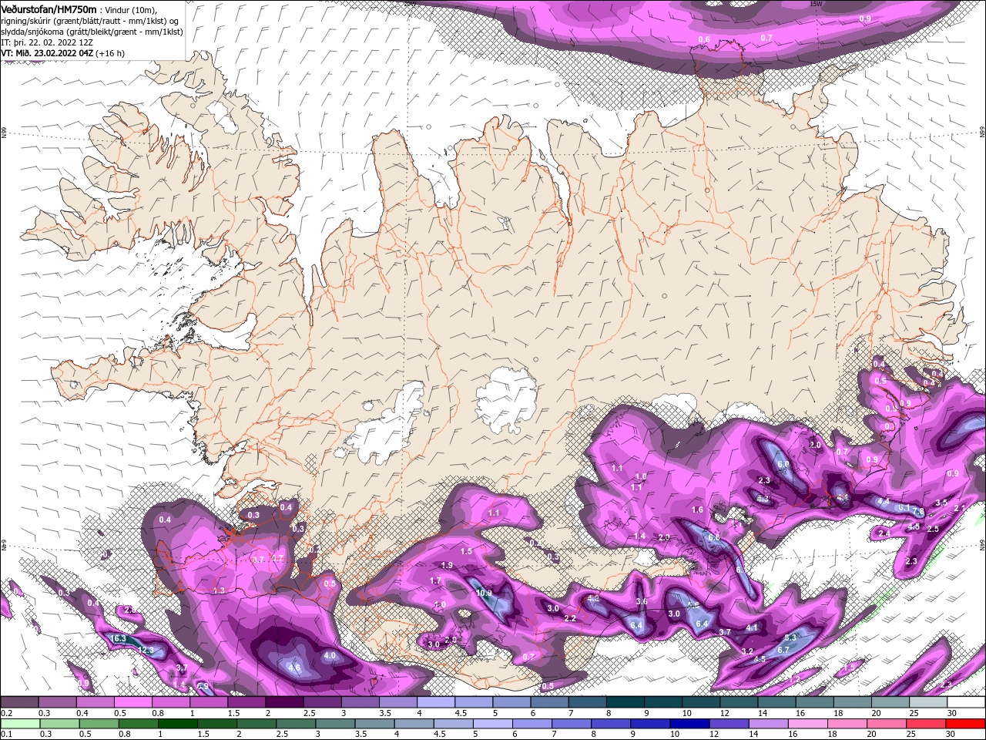Click bottom-row legend swatch between 16 and 18
The width and height of the screenshot is (986, 740).
tap(807, 724)
